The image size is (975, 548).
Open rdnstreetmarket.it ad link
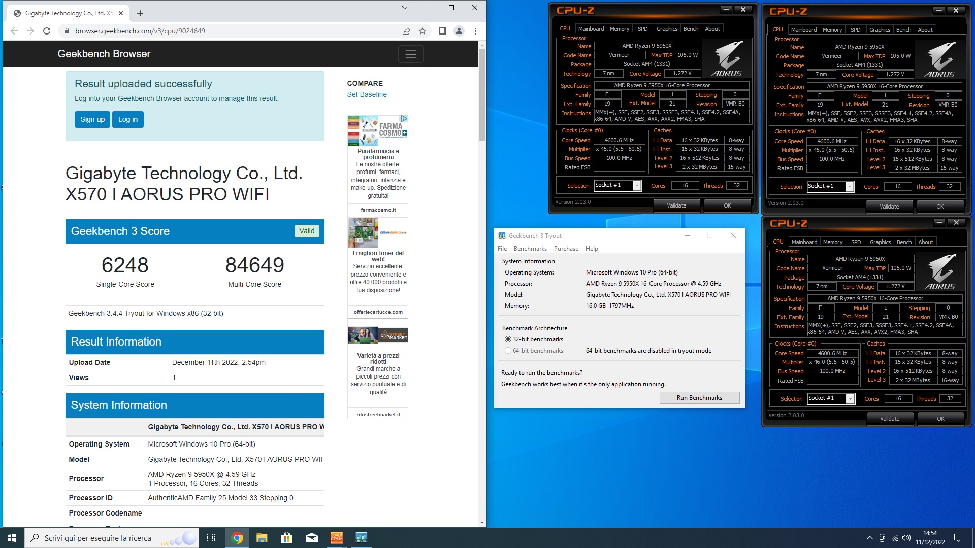378,415
